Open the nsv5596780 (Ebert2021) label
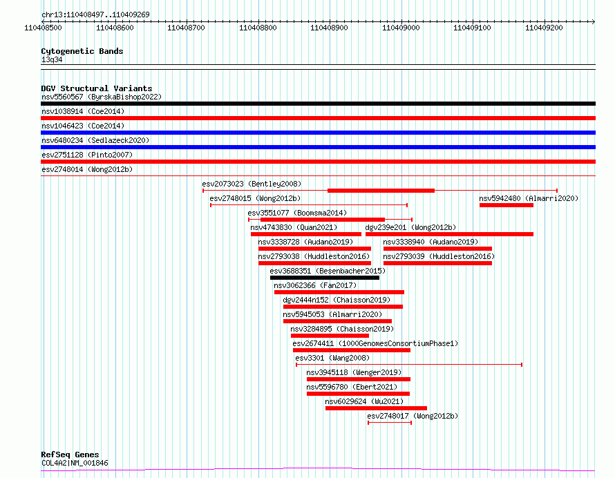 [x=352, y=387]
